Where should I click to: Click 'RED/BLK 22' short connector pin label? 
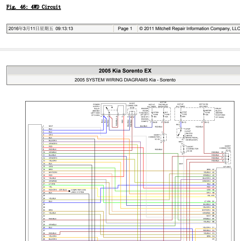(x=217, y=152)
